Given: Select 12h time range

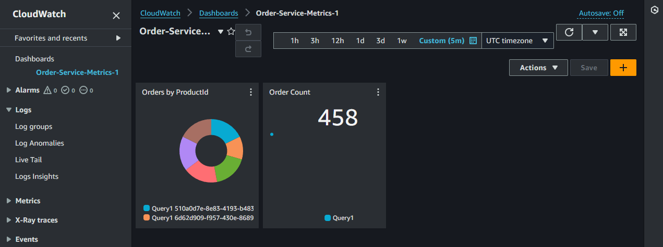Looking at the screenshot, I should pos(337,41).
